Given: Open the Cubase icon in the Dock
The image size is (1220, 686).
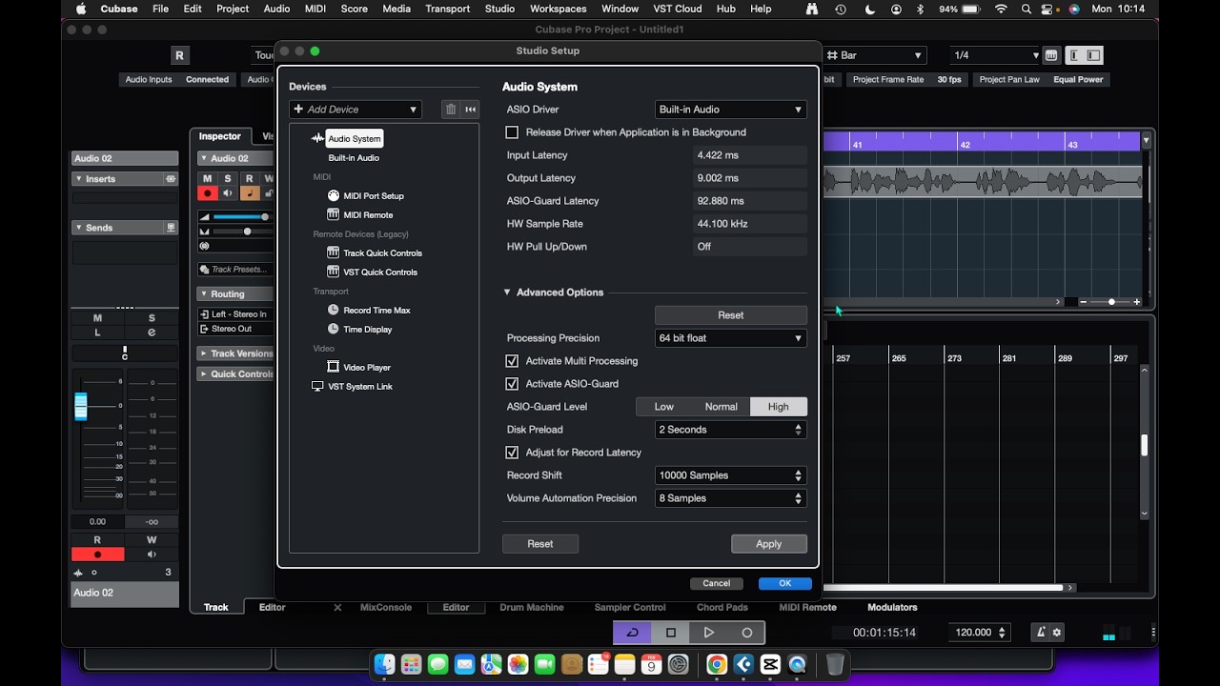Looking at the screenshot, I should tap(743, 664).
